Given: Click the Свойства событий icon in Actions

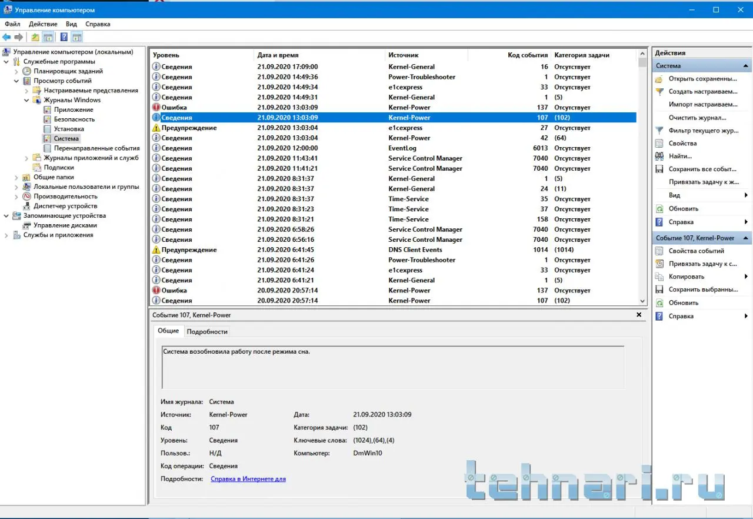Looking at the screenshot, I should pos(659,251).
